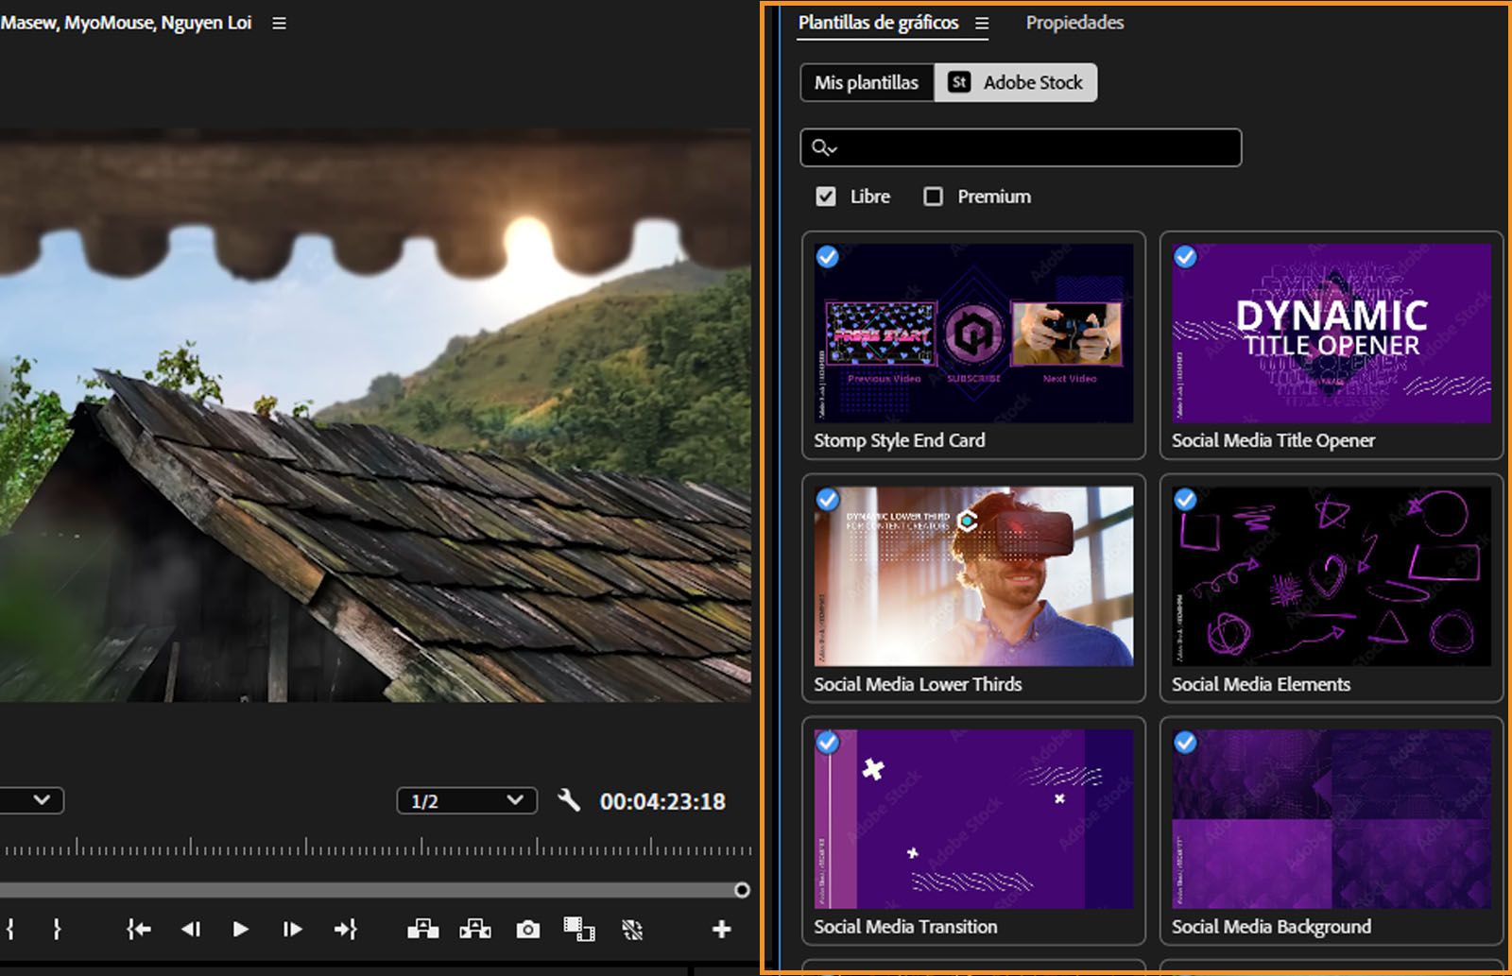Open the Plantillas de gráficos panel menu

point(982,24)
